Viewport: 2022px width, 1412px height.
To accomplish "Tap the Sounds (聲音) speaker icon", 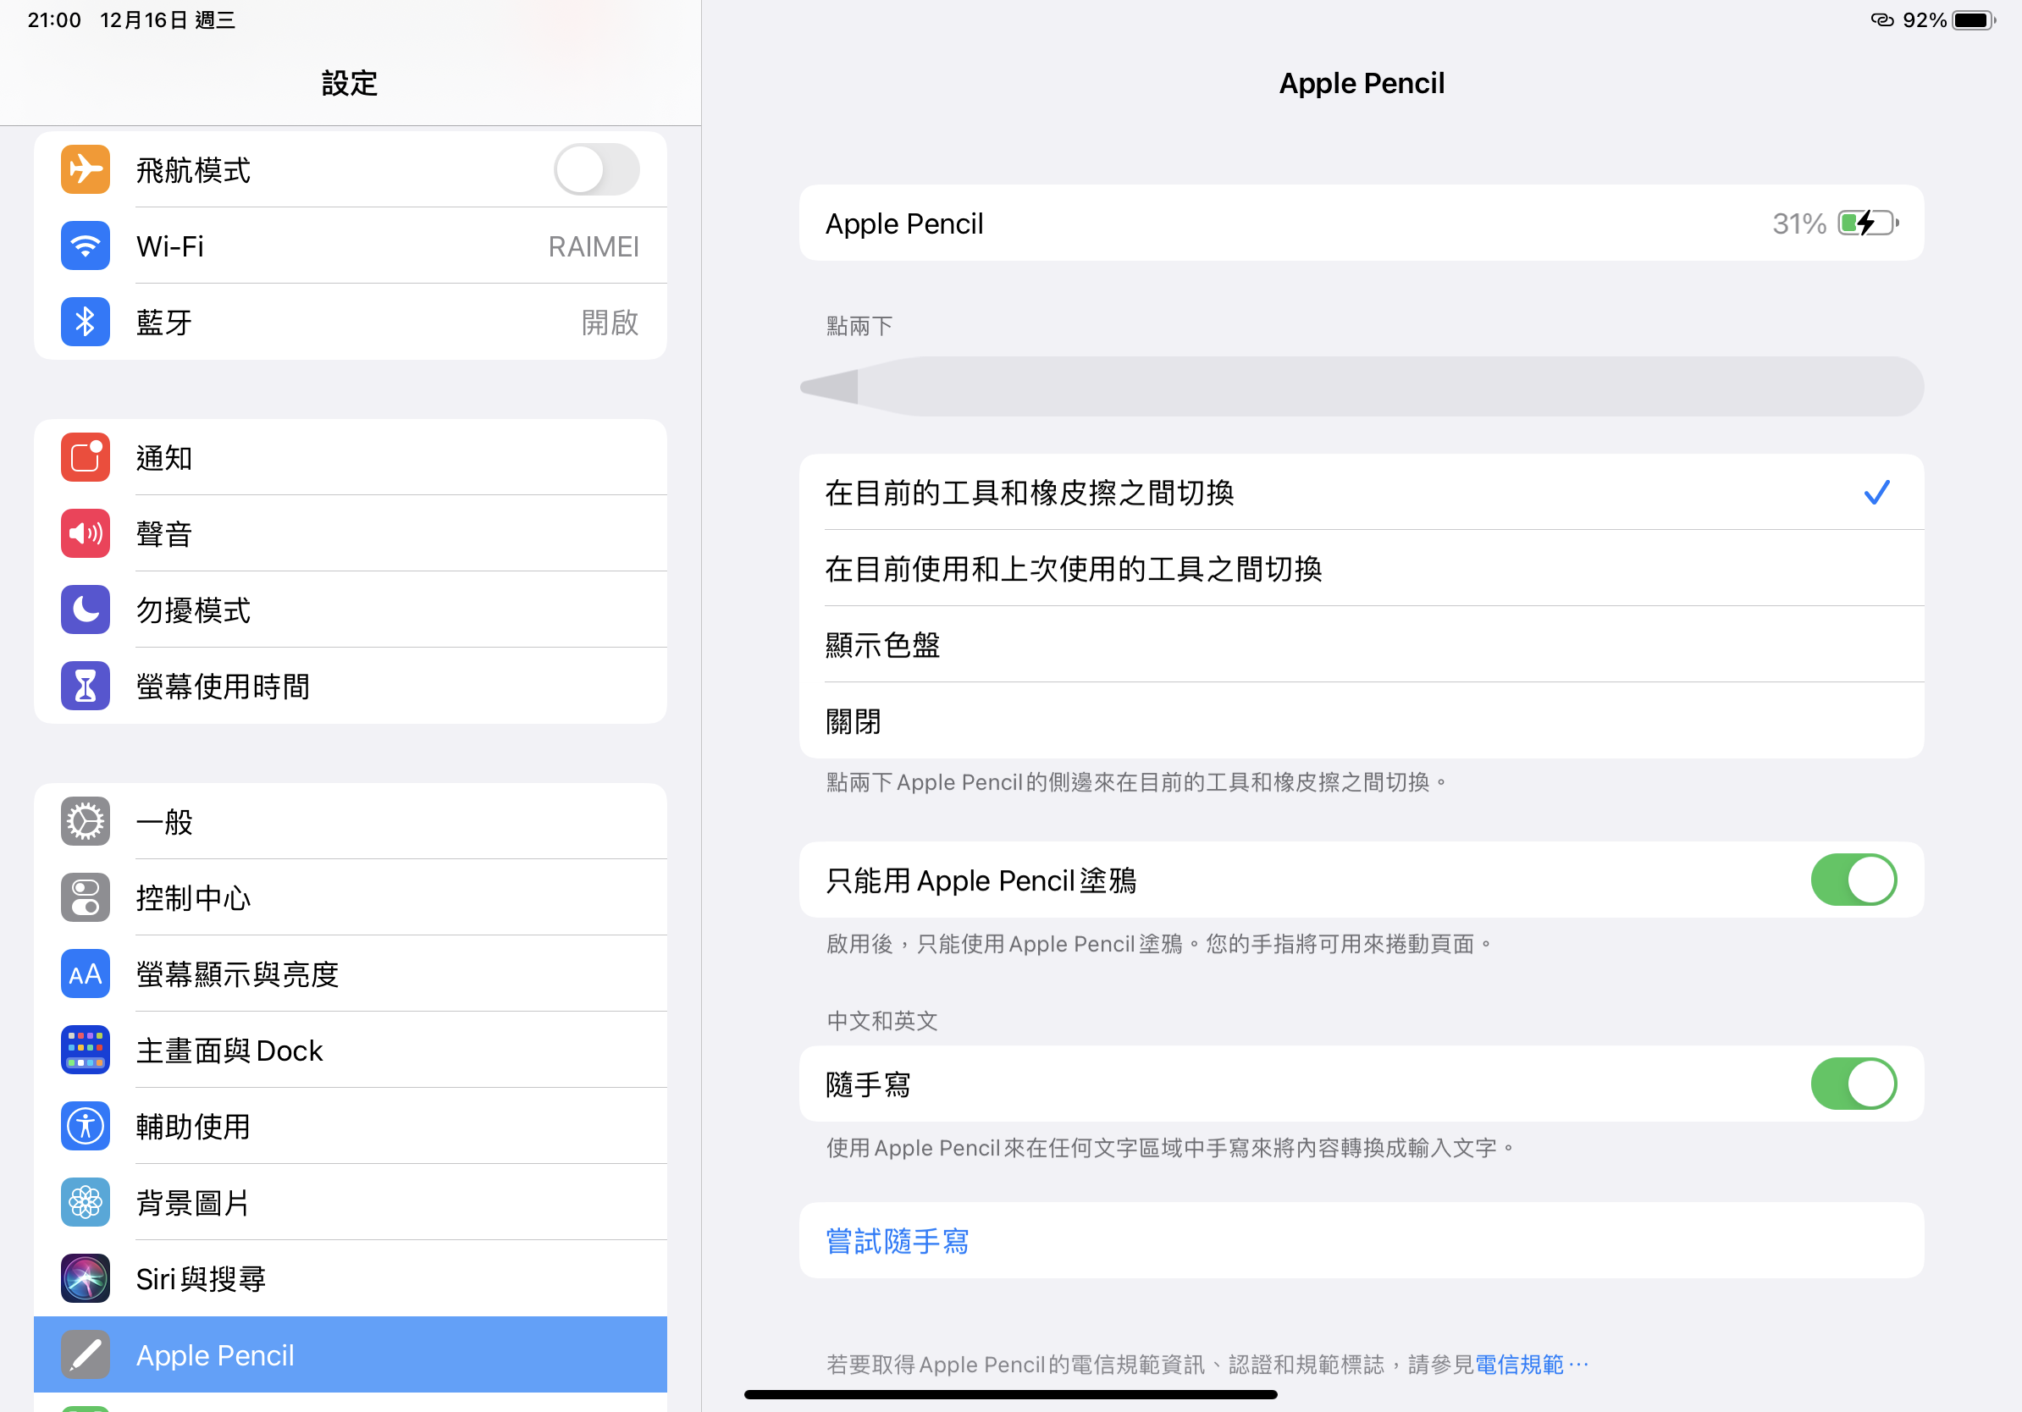I will pyautogui.click(x=86, y=533).
